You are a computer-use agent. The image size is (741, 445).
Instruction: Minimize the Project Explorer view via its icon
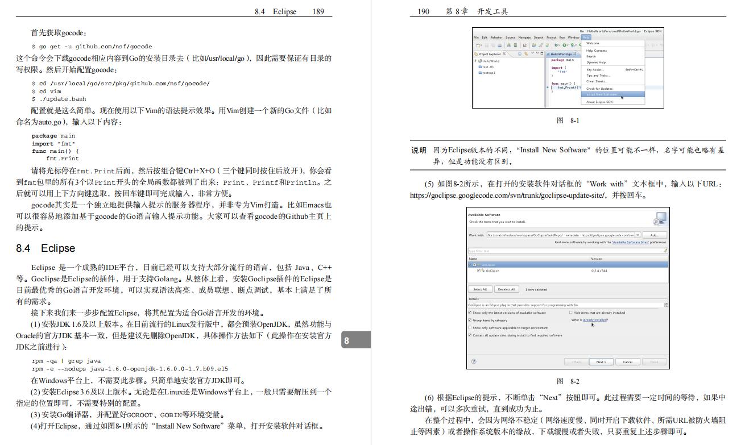537,53
